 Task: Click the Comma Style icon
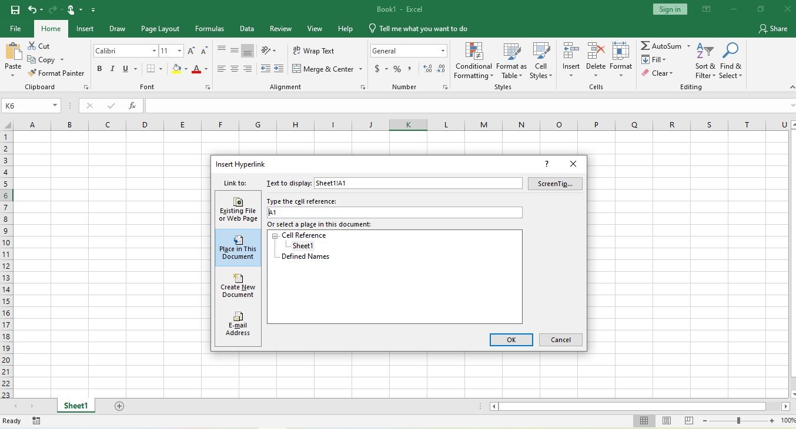(x=410, y=69)
